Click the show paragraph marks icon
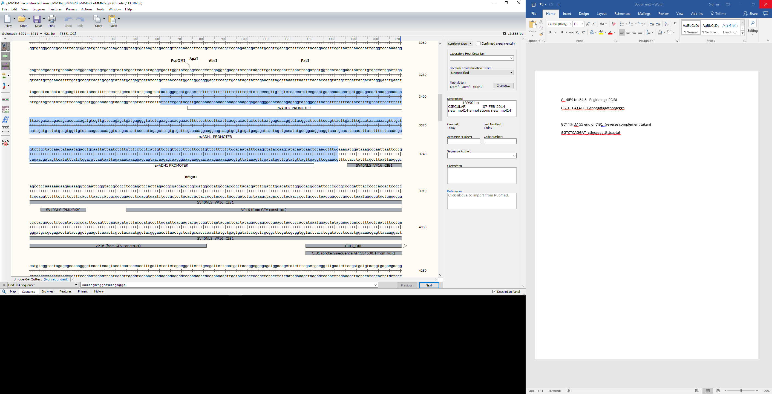This screenshot has width=772, height=394. [x=675, y=24]
